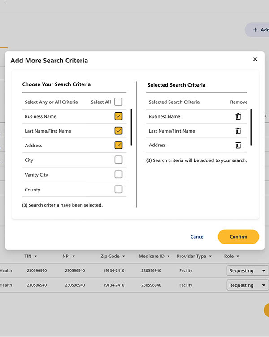Open the NPI column sort dropdown

pyautogui.click(x=74, y=257)
